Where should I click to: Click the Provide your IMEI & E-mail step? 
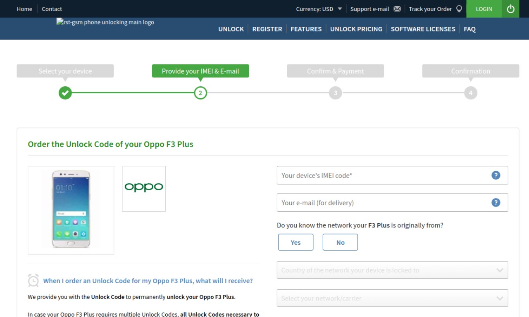200,71
